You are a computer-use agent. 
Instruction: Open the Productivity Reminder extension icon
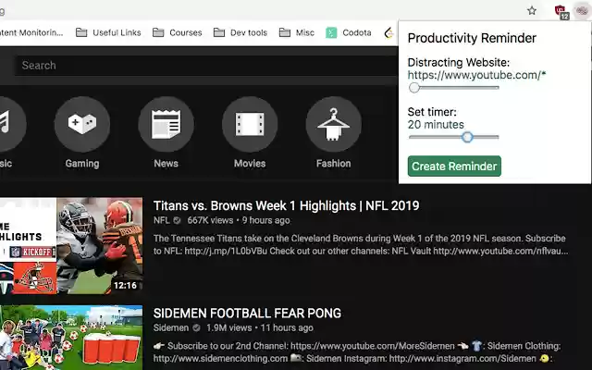[x=582, y=10]
